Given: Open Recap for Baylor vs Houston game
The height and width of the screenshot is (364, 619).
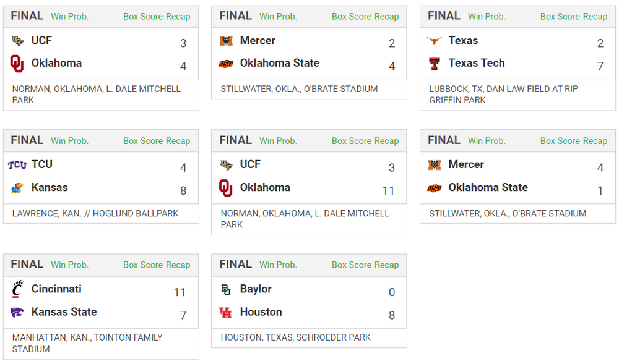Looking at the screenshot, I should tap(387, 265).
